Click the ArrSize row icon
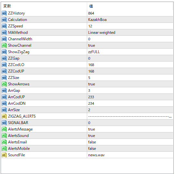 tap(4, 110)
